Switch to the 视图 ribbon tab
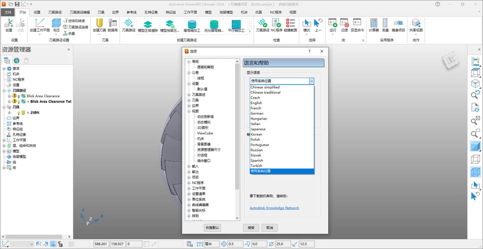The height and width of the screenshot is (249, 483). coord(293,12)
